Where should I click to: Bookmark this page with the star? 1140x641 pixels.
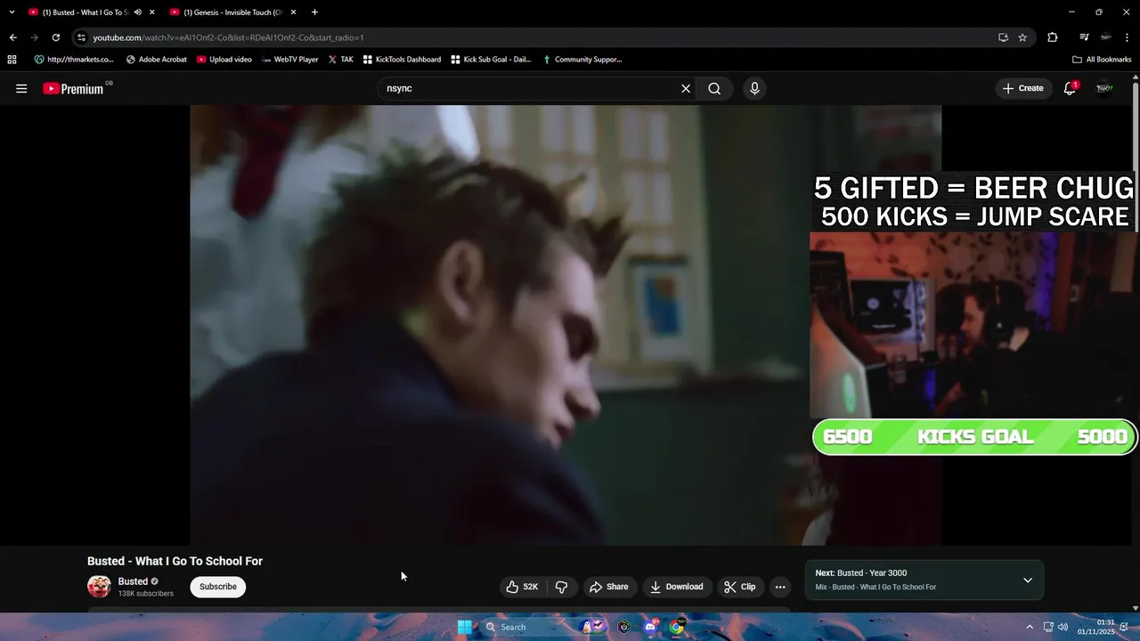[1022, 37]
